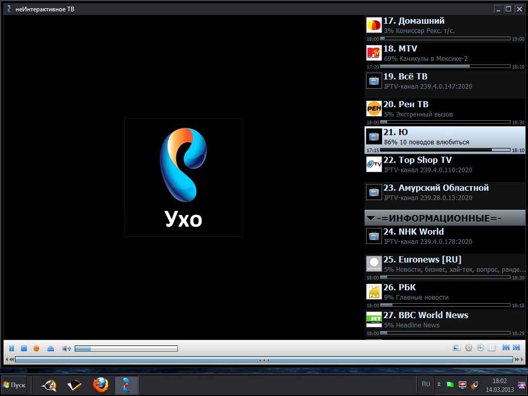Open the scheduler clock icon
Screen dimensions: 528x396
pyautogui.click(x=481, y=348)
